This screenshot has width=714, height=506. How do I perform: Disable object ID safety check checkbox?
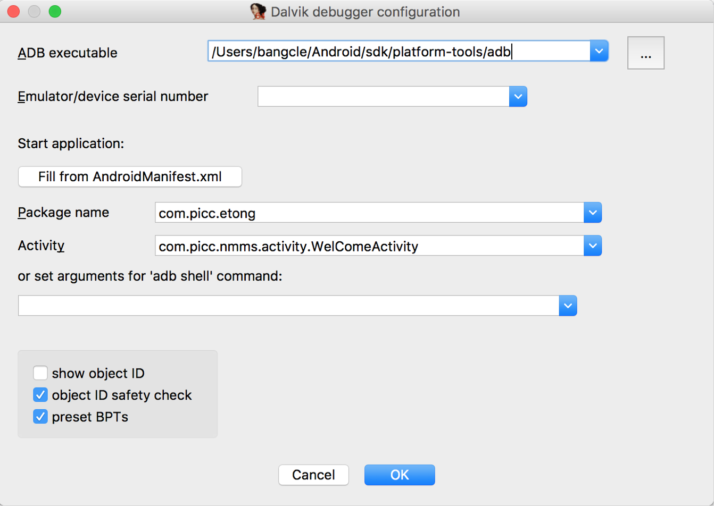[40, 395]
